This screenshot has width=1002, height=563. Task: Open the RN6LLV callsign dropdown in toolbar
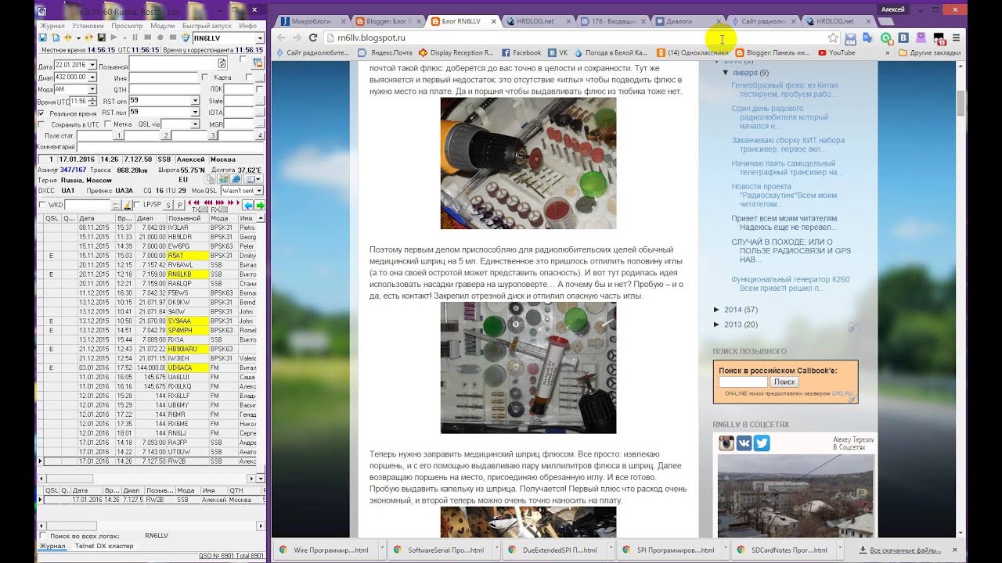(x=260, y=38)
